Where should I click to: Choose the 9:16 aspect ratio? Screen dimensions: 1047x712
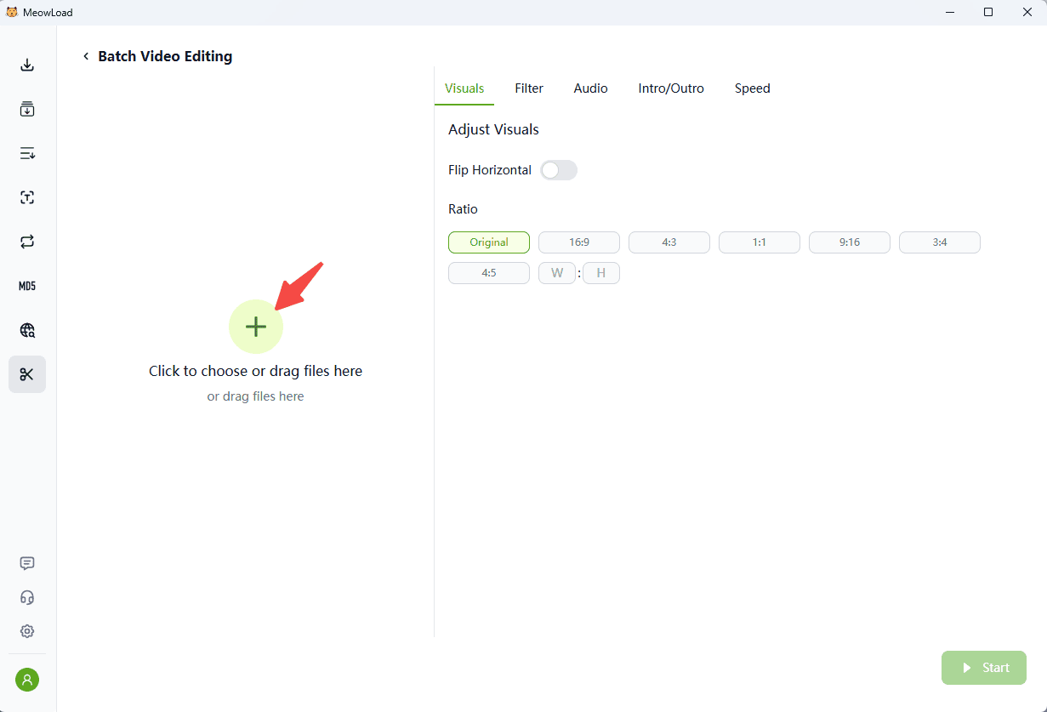pyautogui.click(x=850, y=242)
